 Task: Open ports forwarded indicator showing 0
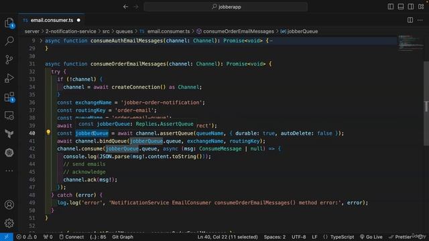pos(48,237)
